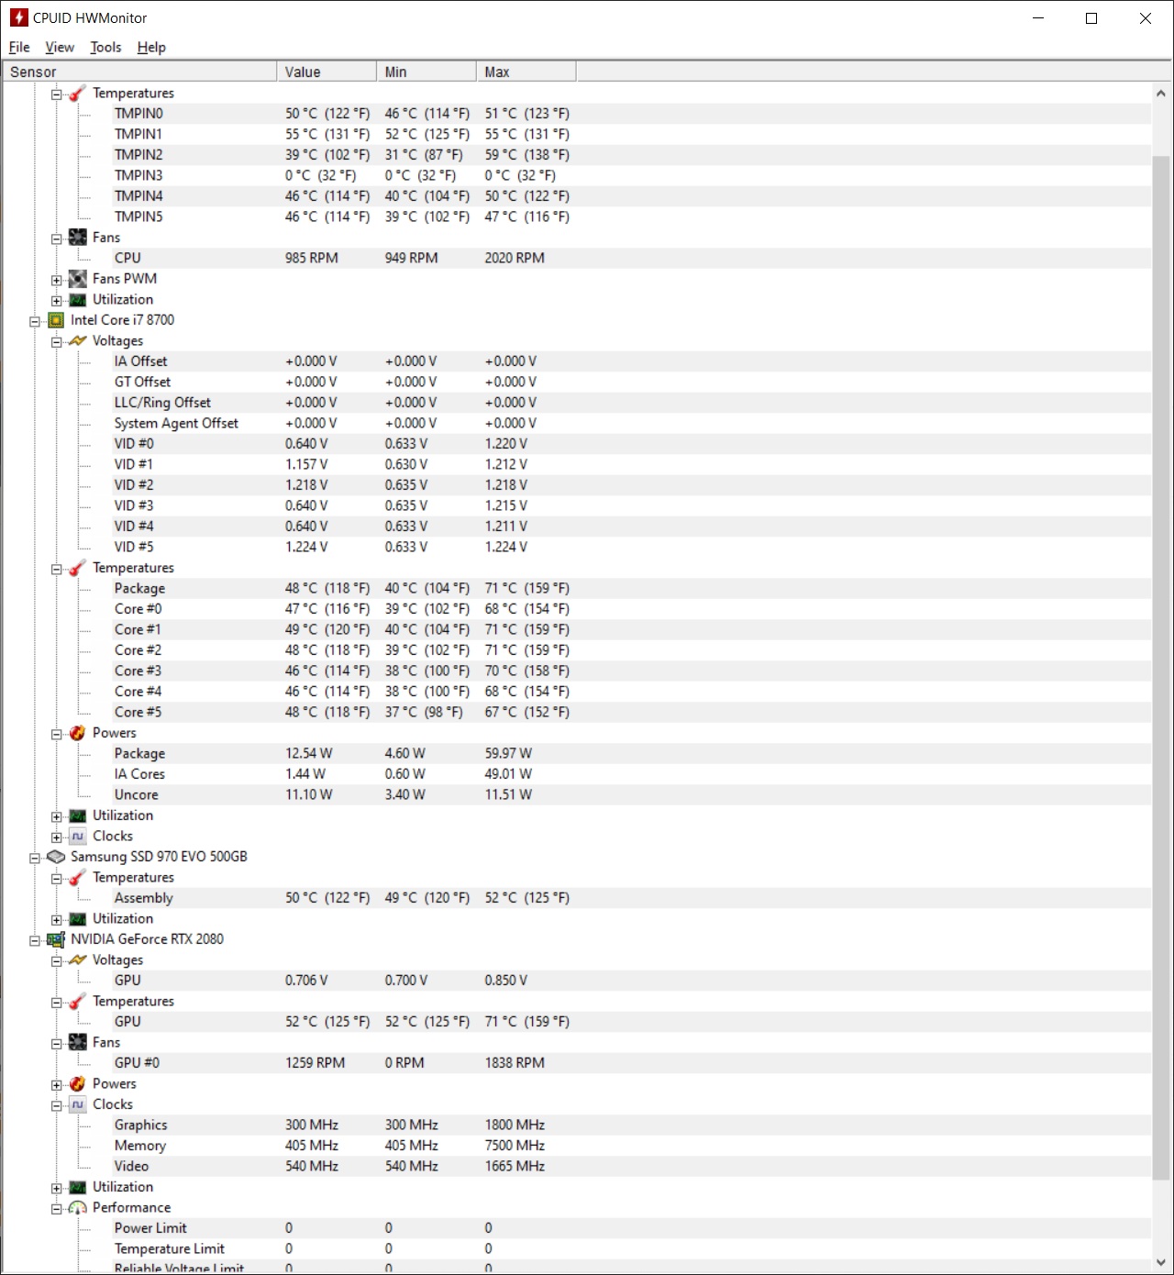Select the Utilization icon under Intel Core i7 8700

(78, 815)
